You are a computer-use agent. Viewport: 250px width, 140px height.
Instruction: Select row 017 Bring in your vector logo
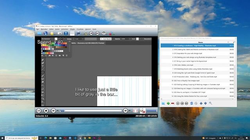coord(197,61)
